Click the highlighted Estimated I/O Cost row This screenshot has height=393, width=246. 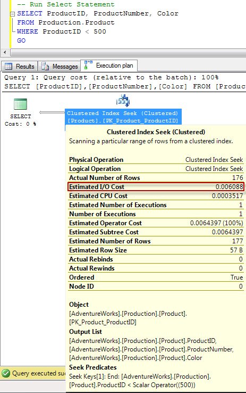[x=156, y=187]
